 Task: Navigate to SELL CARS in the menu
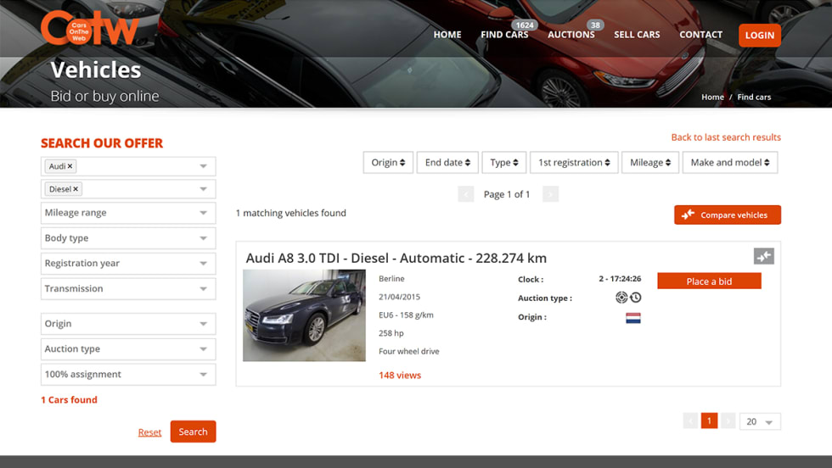point(637,35)
